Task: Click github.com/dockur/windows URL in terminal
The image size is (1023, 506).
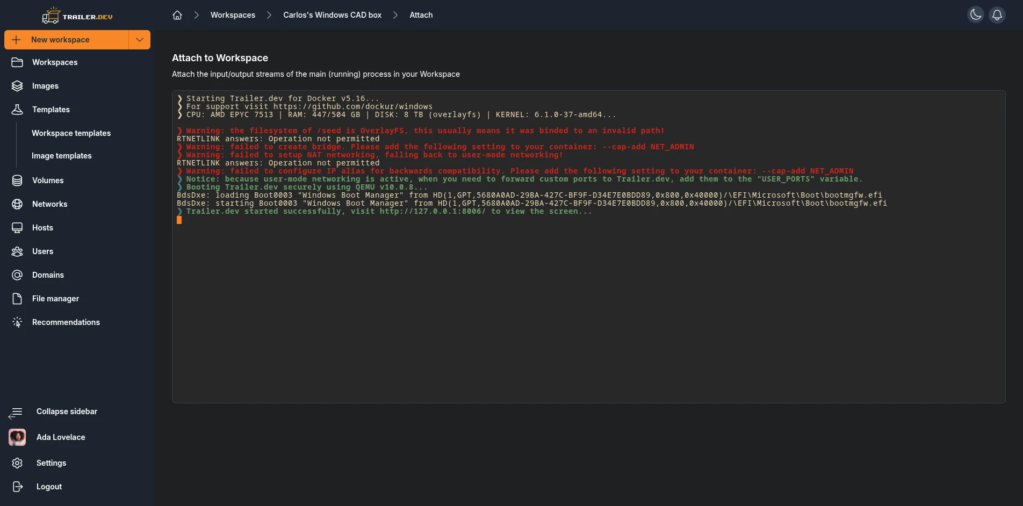Action: click(x=352, y=106)
